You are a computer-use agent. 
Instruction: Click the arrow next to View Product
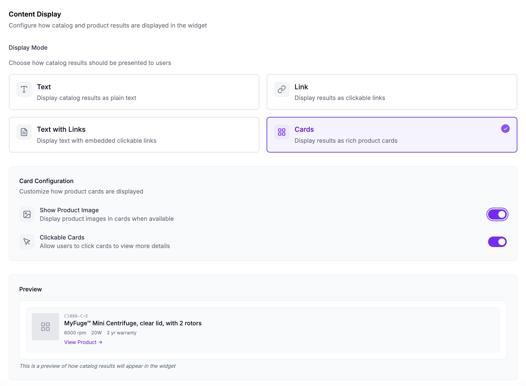100,342
